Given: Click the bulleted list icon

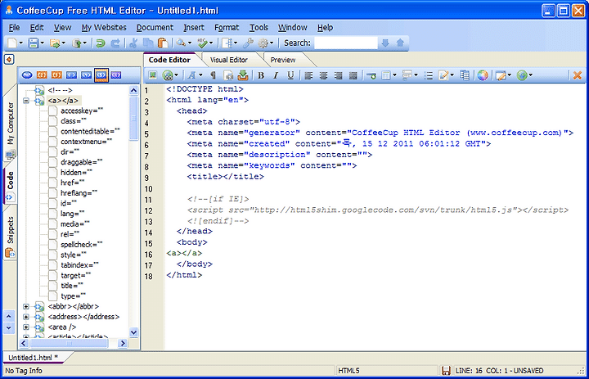Looking at the screenshot, I should pyautogui.click(x=428, y=75).
